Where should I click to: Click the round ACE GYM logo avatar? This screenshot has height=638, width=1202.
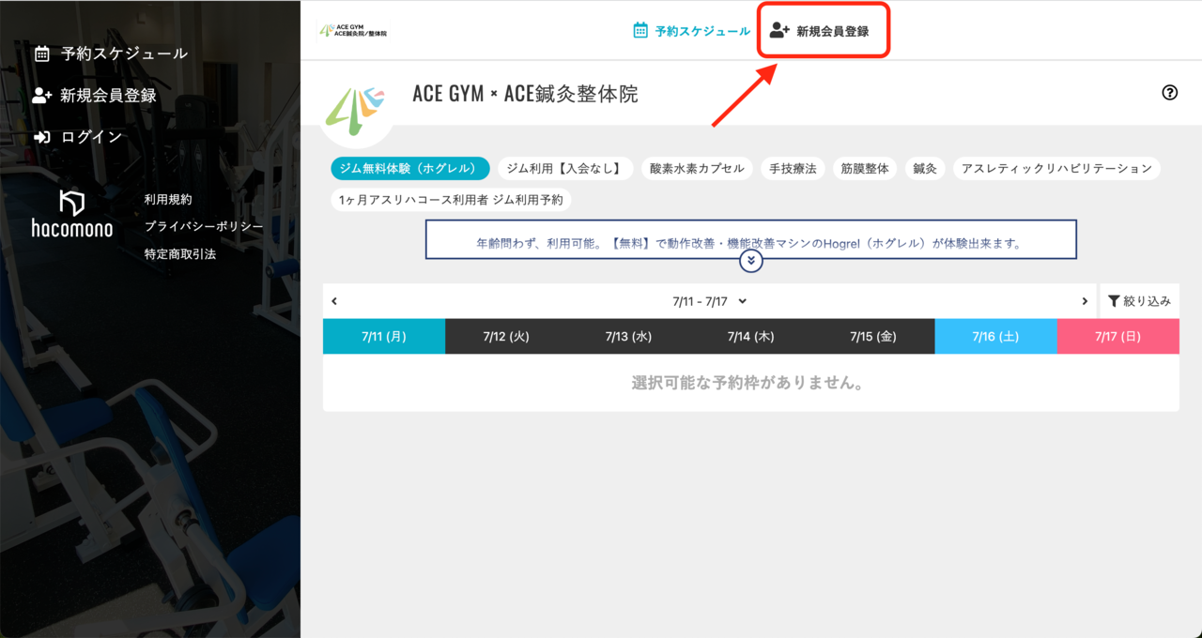pos(356,110)
